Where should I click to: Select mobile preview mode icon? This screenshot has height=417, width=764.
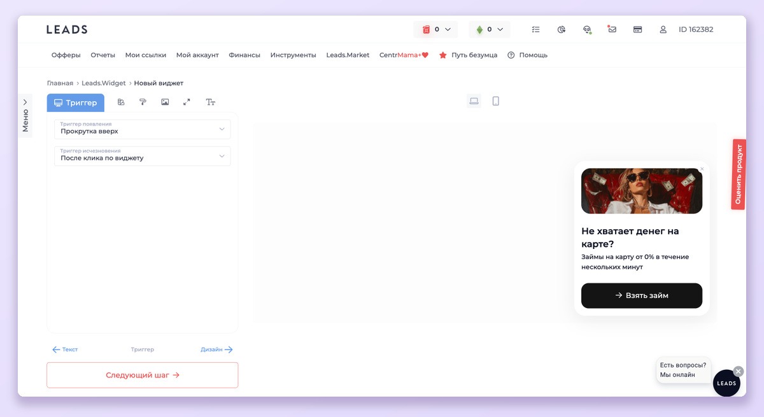[495, 101]
